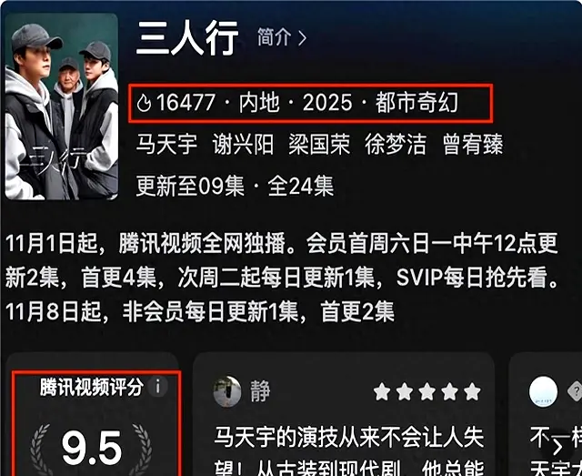Screen dimensions: 582x476
Task: Click the 三人行 title heading
Action: (187, 38)
